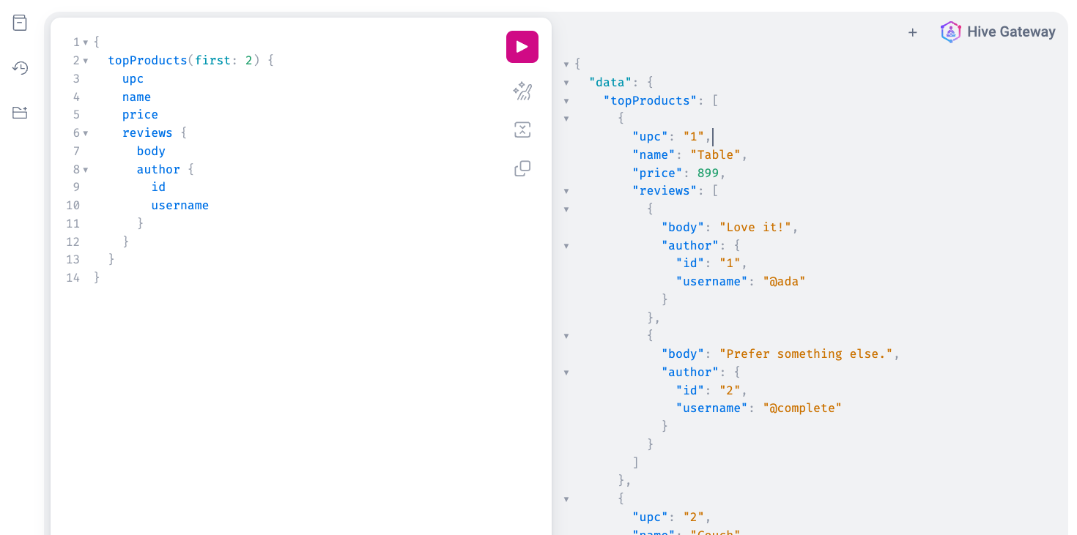
Task: Copy the current query to clipboard
Action: (522, 168)
